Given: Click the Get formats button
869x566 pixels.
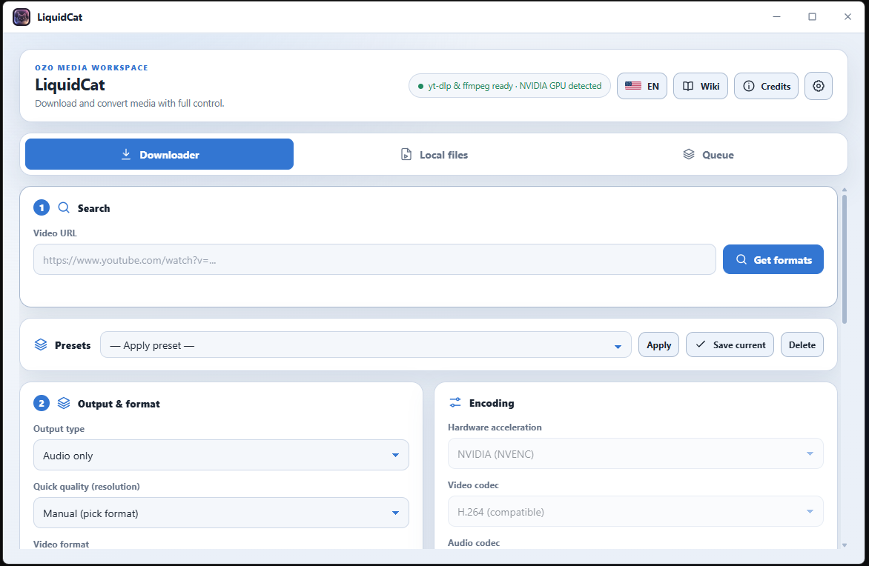Looking at the screenshot, I should 773,259.
